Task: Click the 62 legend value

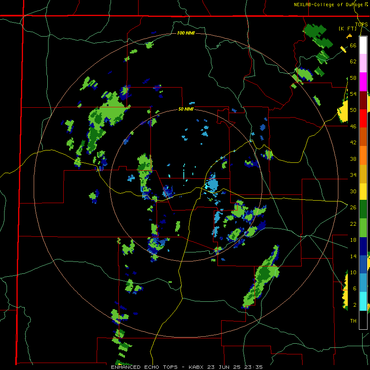Action: click(353, 62)
